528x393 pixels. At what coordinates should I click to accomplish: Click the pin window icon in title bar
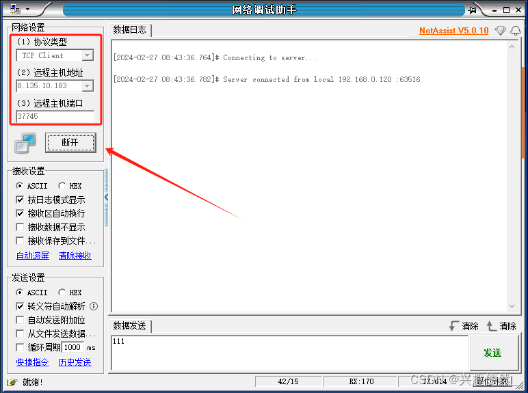click(472, 10)
